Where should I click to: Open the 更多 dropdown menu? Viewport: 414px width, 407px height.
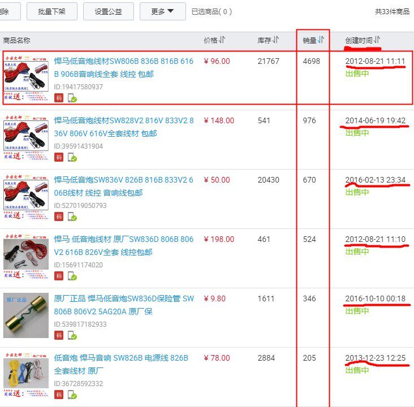pos(163,11)
